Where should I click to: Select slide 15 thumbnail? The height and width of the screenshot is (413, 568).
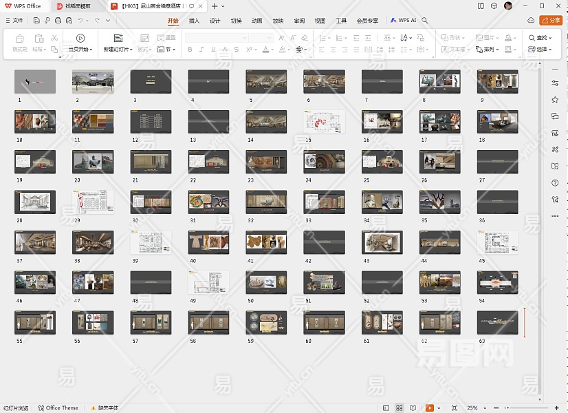click(324, 122)
